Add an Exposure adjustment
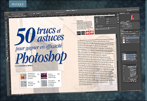The image size is (147, 101). [129, 24]
